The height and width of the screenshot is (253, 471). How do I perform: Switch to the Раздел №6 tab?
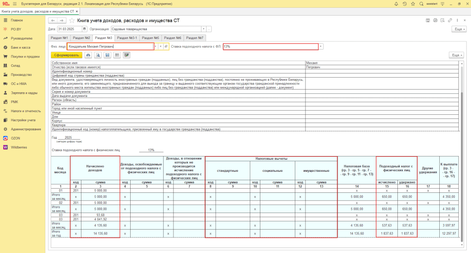tap(172, 38)
